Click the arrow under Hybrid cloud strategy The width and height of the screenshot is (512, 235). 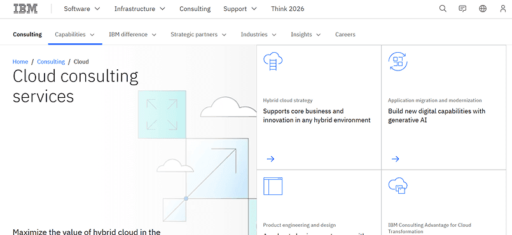[x=270, y=159]
